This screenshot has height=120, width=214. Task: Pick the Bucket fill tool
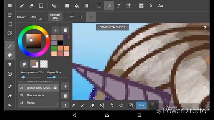[x=77, y=6]
